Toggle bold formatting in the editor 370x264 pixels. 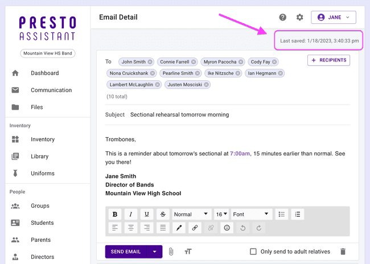(115, 214)
